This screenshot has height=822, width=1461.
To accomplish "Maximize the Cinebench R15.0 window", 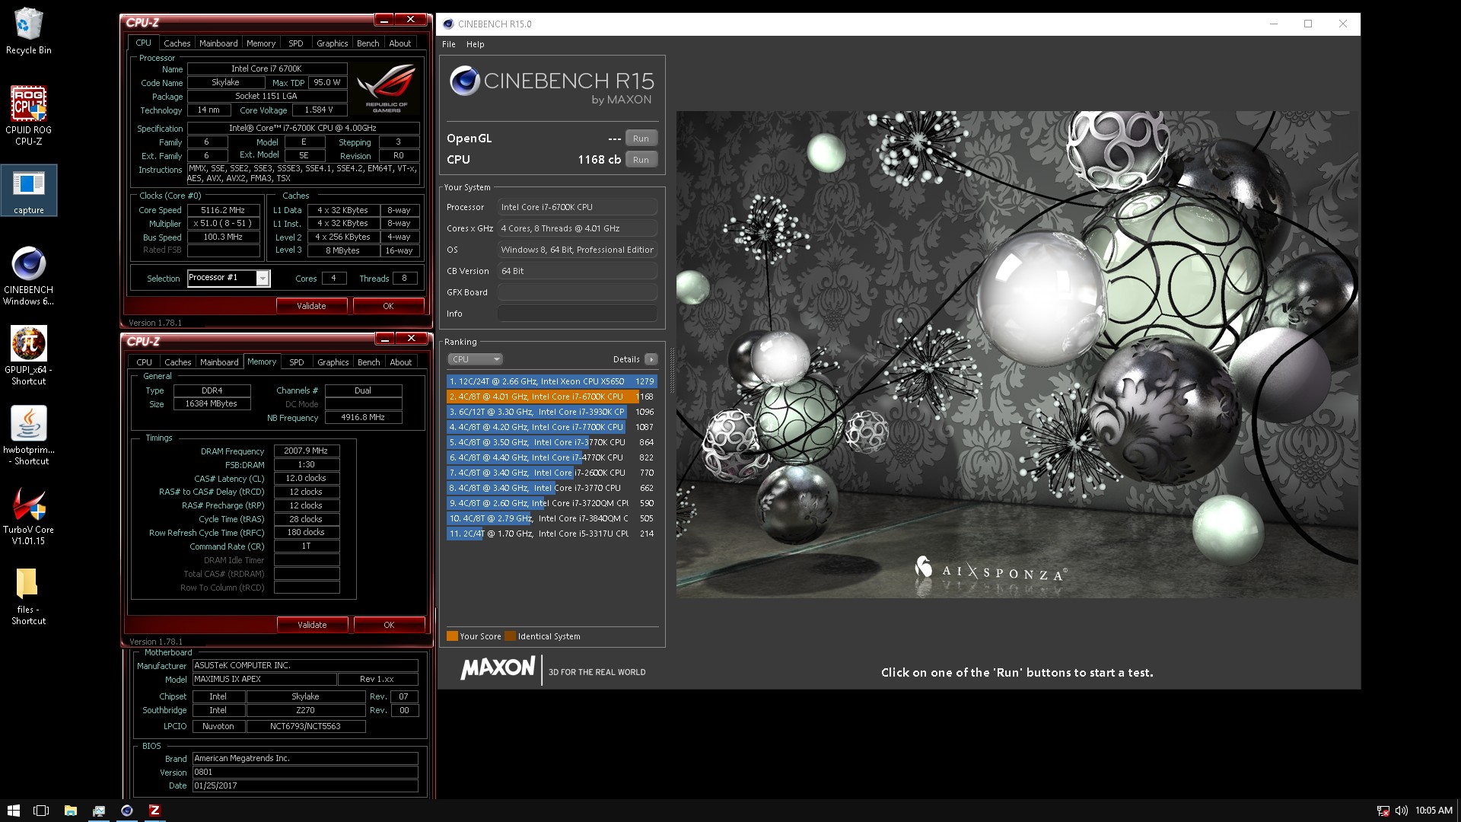I will click(x=1308, y=24).
